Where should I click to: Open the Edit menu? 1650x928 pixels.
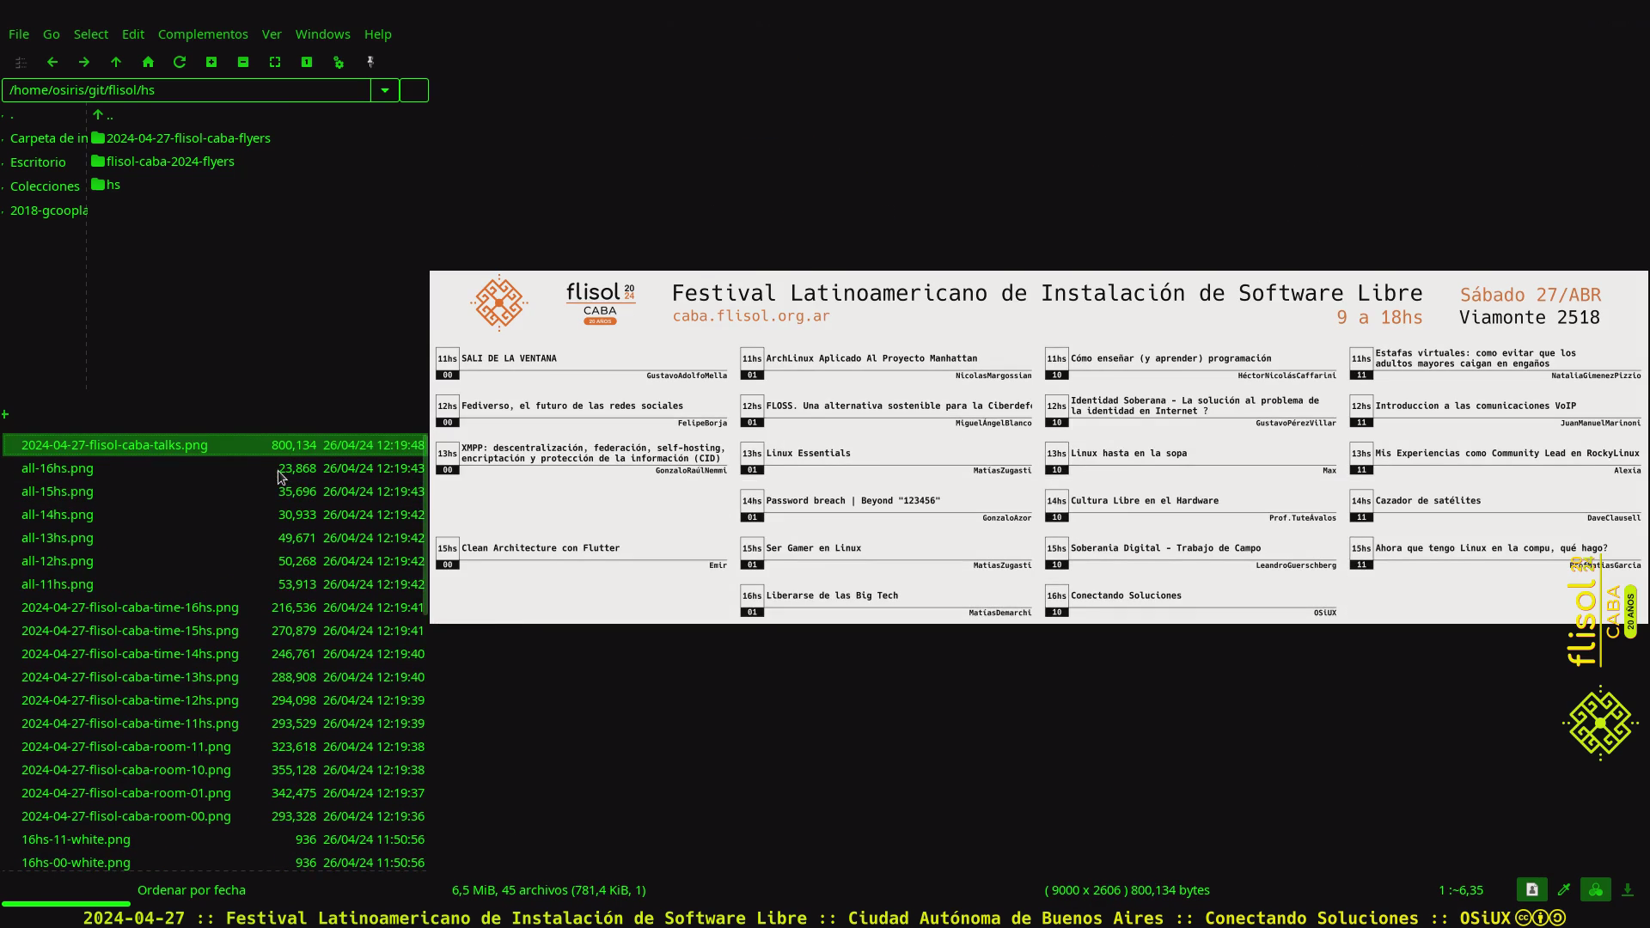point(133,34)
